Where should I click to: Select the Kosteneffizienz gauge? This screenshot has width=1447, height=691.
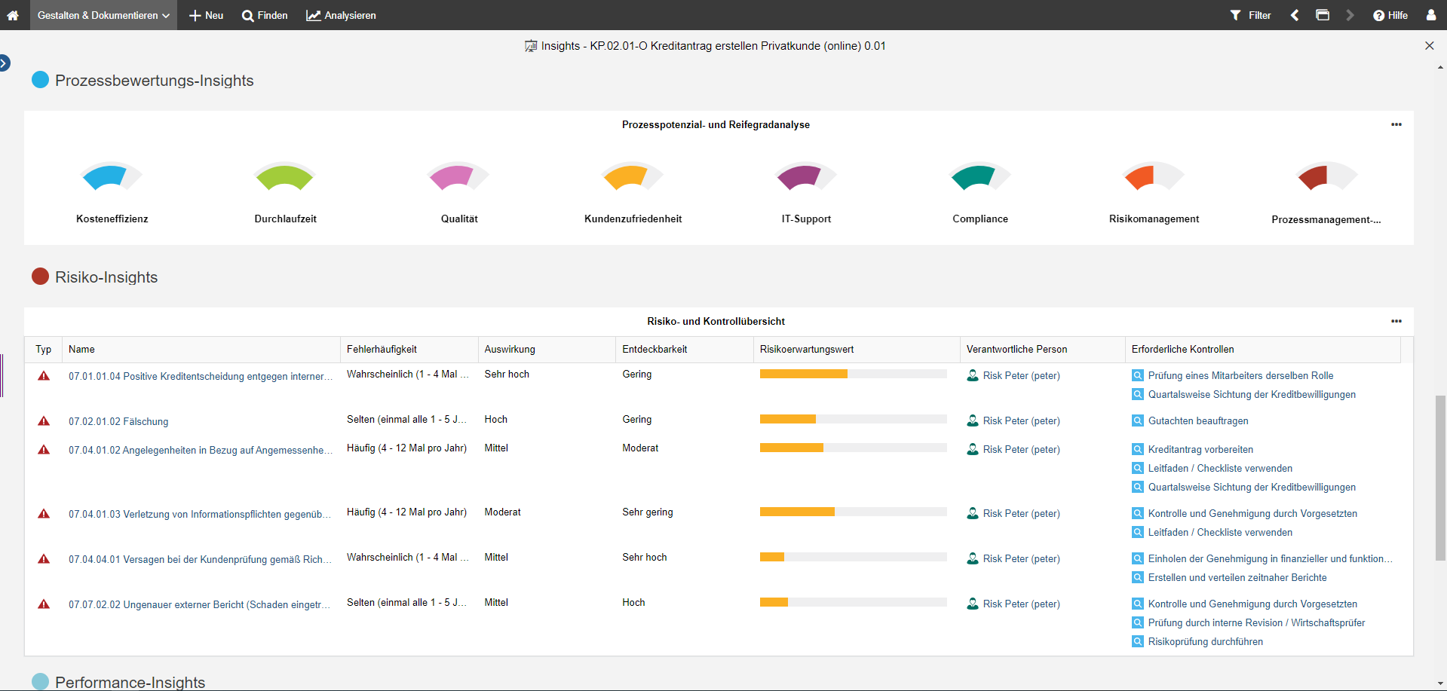112,177
